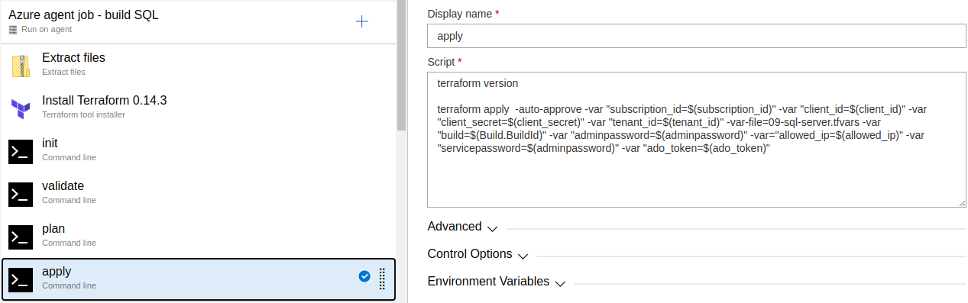Expand the Advanced section
968x303 pixels.
click(462, 227)
